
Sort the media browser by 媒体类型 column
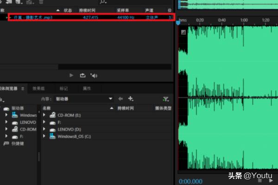pyautogui.click(x=163, y=108)
